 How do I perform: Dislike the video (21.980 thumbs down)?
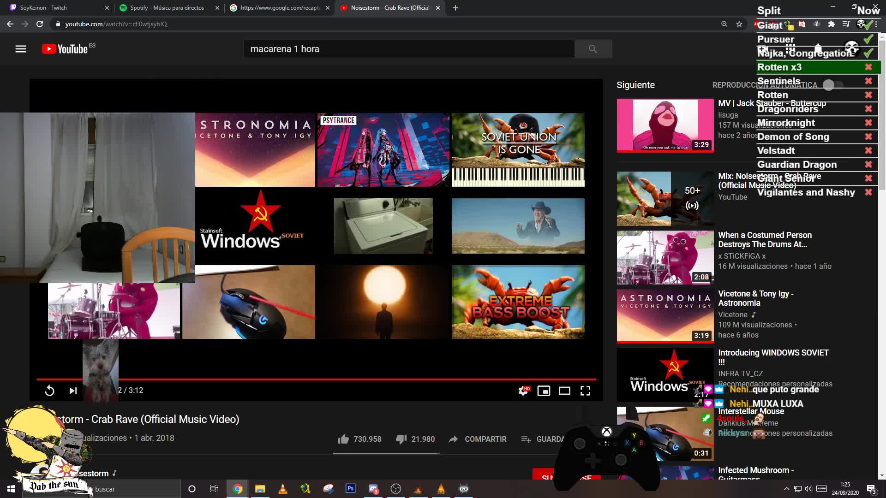[415, 439]
